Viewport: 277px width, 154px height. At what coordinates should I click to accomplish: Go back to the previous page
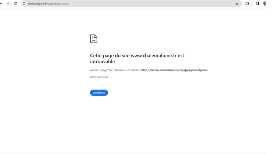1,3
